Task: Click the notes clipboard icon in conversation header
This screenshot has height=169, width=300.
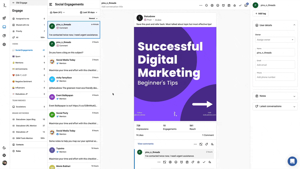Action: tap(229, 5)
